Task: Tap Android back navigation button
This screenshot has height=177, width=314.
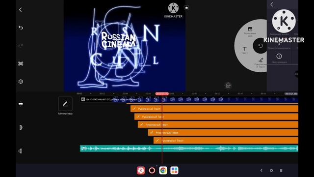Action: 262,171
